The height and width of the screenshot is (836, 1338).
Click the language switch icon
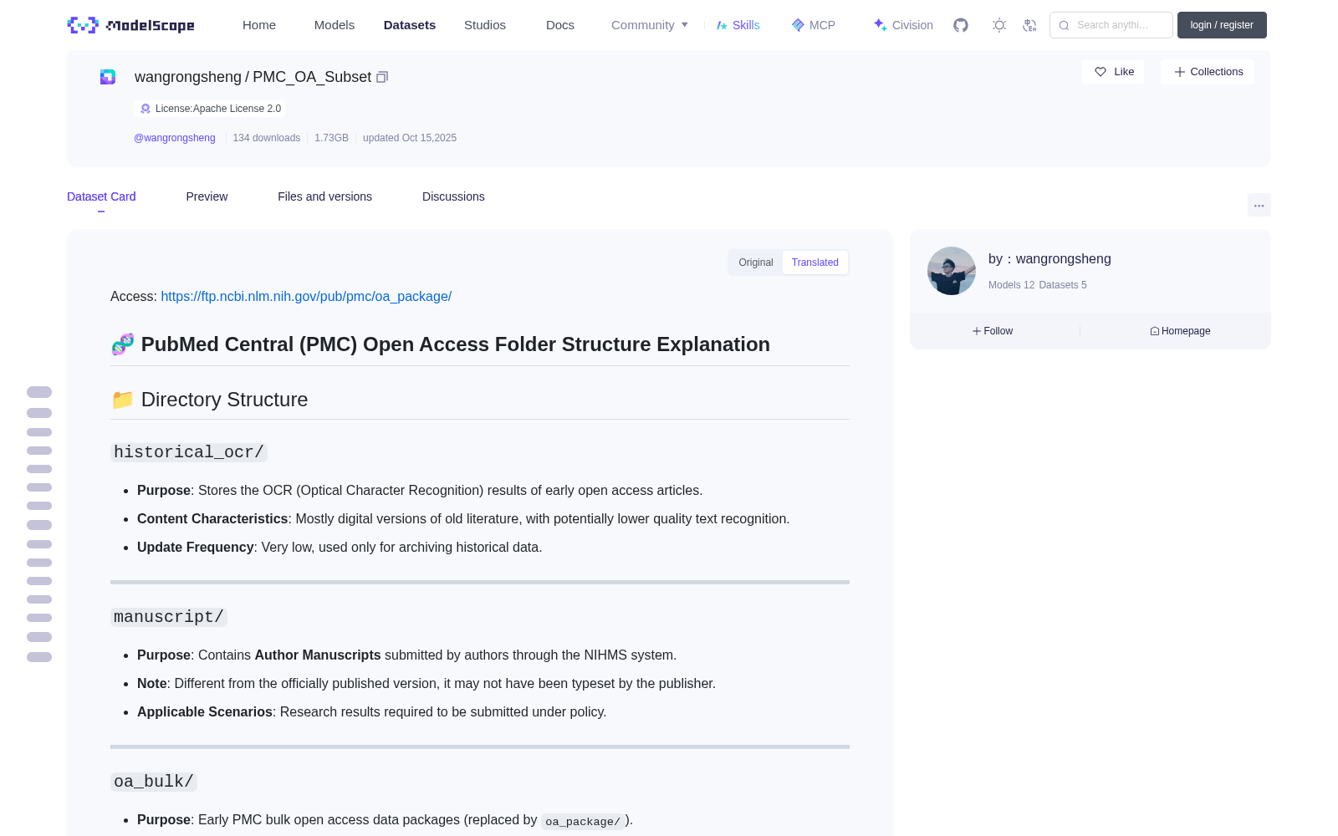[x=1030, y=25]
